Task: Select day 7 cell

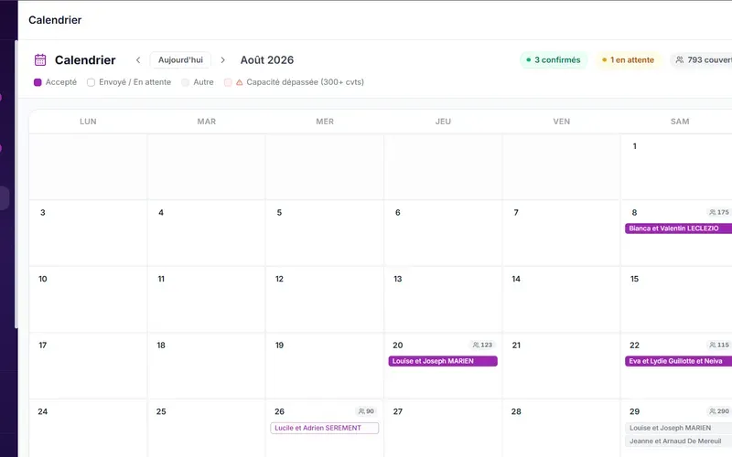Action: click(561, 233)
